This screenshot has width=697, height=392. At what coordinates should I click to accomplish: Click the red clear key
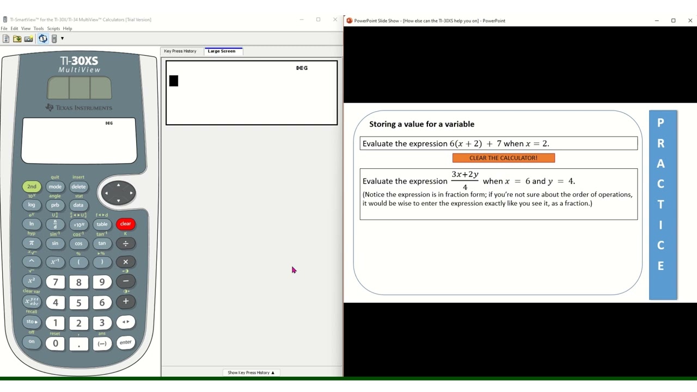[x=125, y=224]
